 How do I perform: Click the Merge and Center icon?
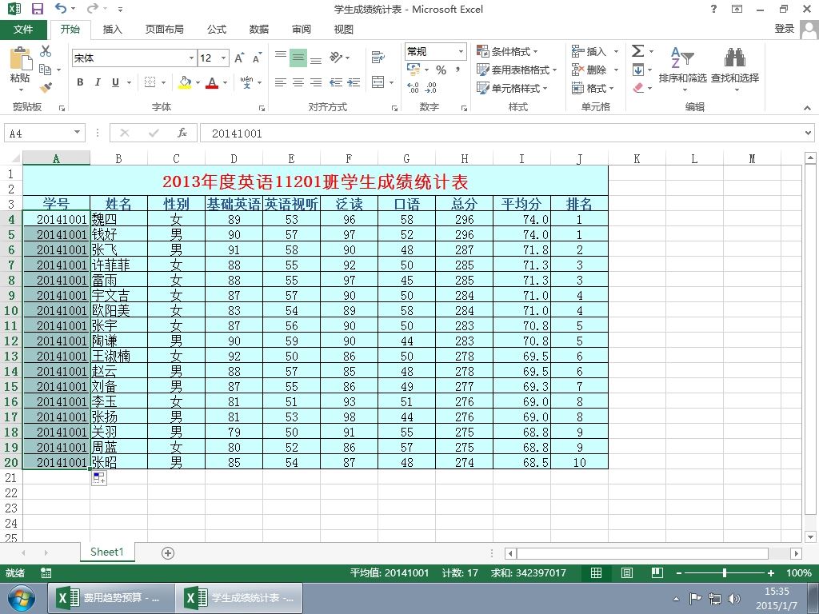click(x=378, y=82)
